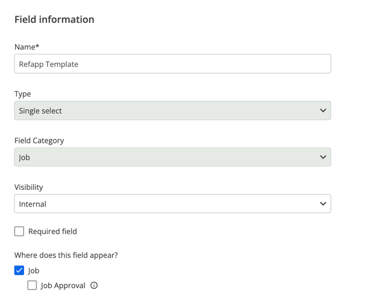Click "Where does this field appear?" text
Viewport: 375px width, 303px height.
(x=66, y=255)
